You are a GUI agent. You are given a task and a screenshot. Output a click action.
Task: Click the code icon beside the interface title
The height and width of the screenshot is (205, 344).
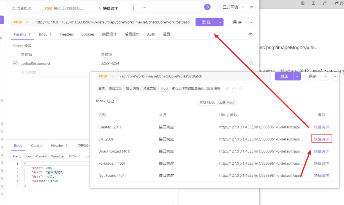pos(234,88)
